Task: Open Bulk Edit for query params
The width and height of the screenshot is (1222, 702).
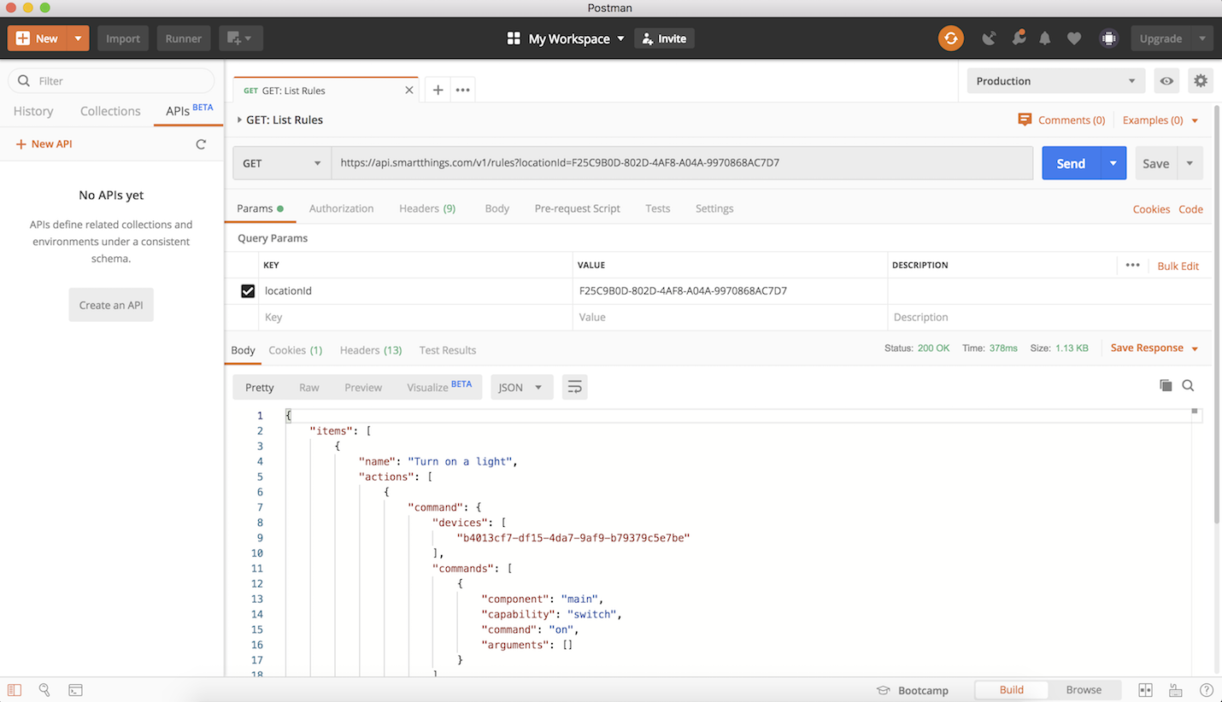Action: click(1178, 266)
